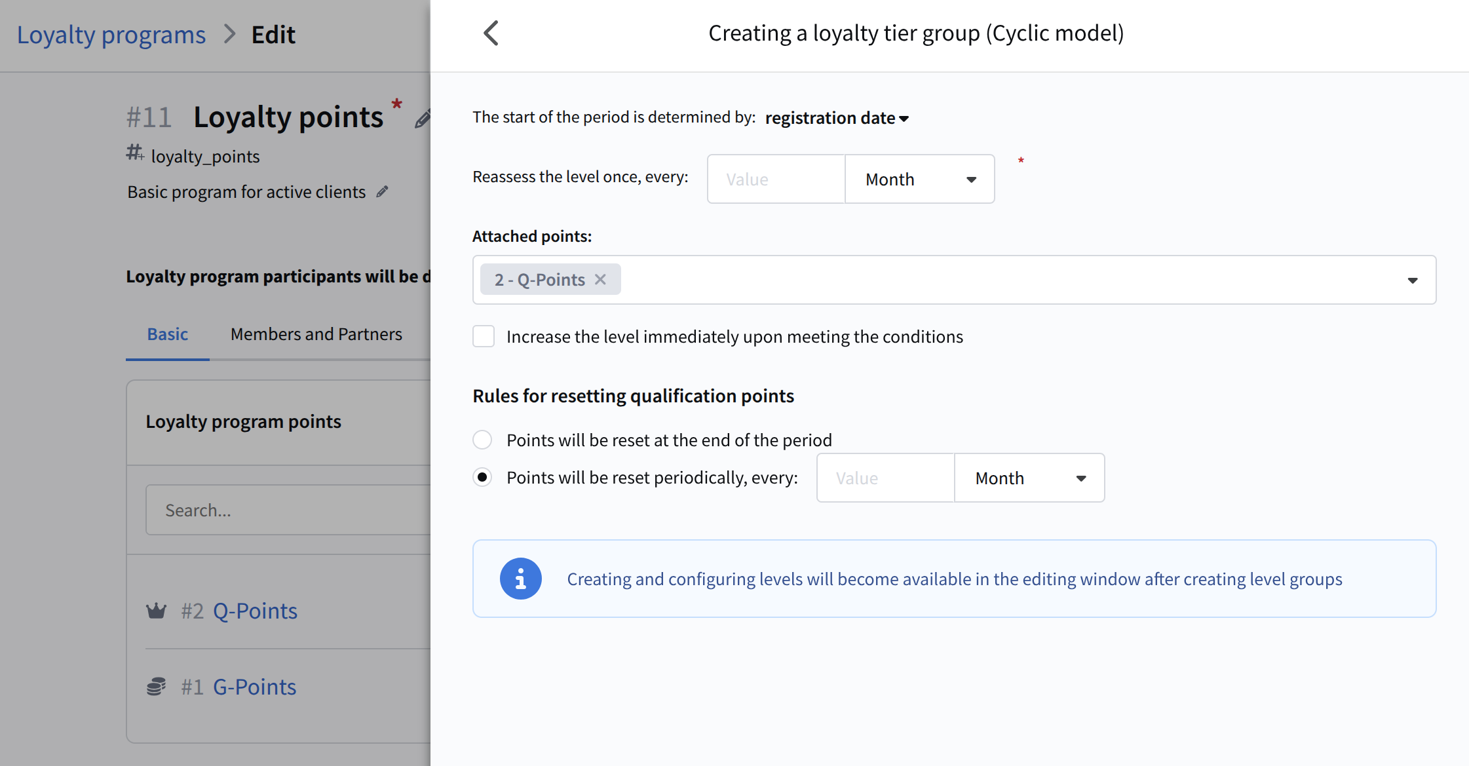Click the blue info icon in notice
The width and height of the screenshot is (1469, 766).
pyautogui.click(x=520, y=579)
